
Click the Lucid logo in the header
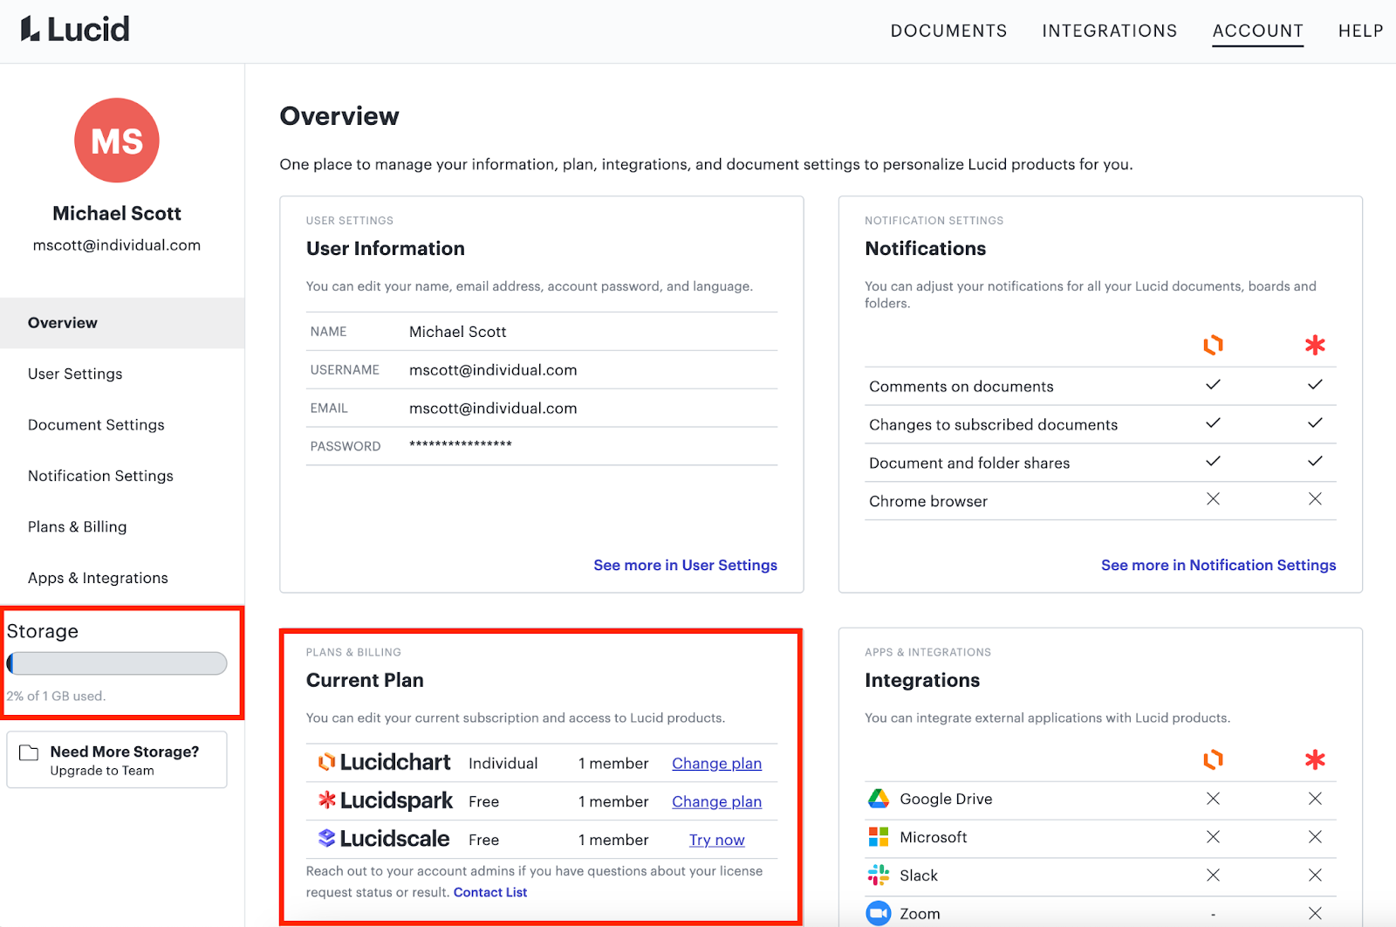pos(75,28)
